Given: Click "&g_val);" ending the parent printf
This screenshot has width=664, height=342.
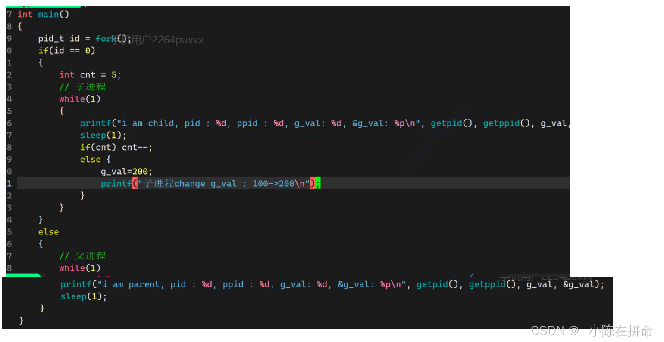Looking at the screenshot, I should point(583,284).
